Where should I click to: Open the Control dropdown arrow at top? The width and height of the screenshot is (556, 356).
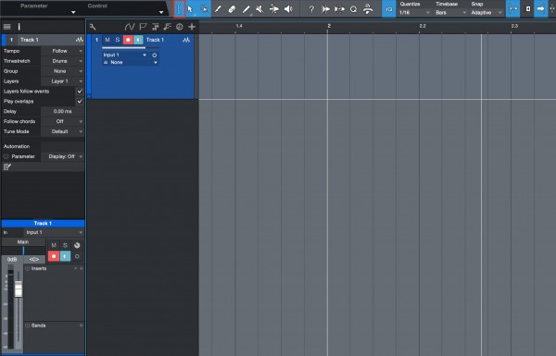pos(161,12)
